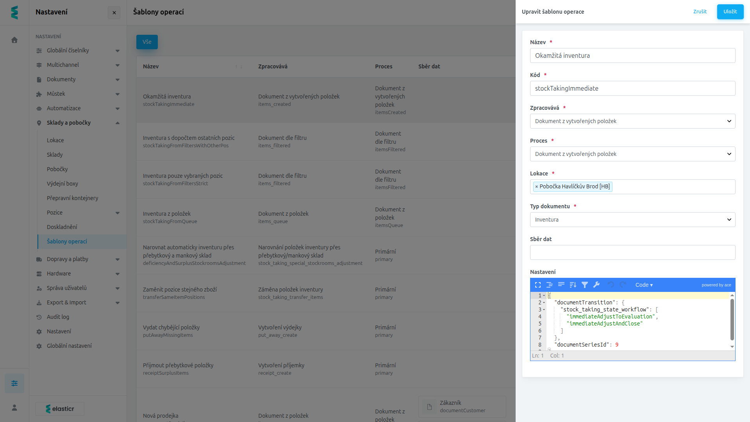Open the filter funnel tool in editor
Viewport: 750px width, 422px height.
point(585,285)
